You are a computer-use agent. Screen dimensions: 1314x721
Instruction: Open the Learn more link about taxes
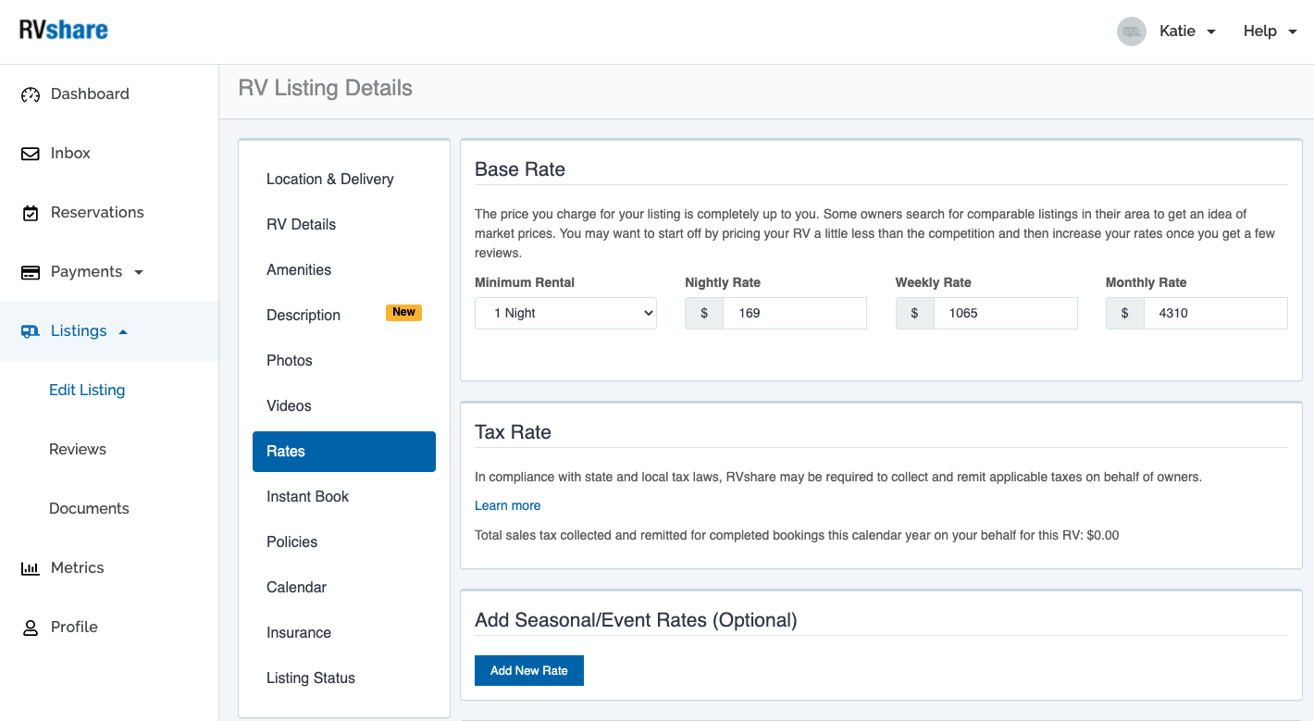click(x=507, y=505)
